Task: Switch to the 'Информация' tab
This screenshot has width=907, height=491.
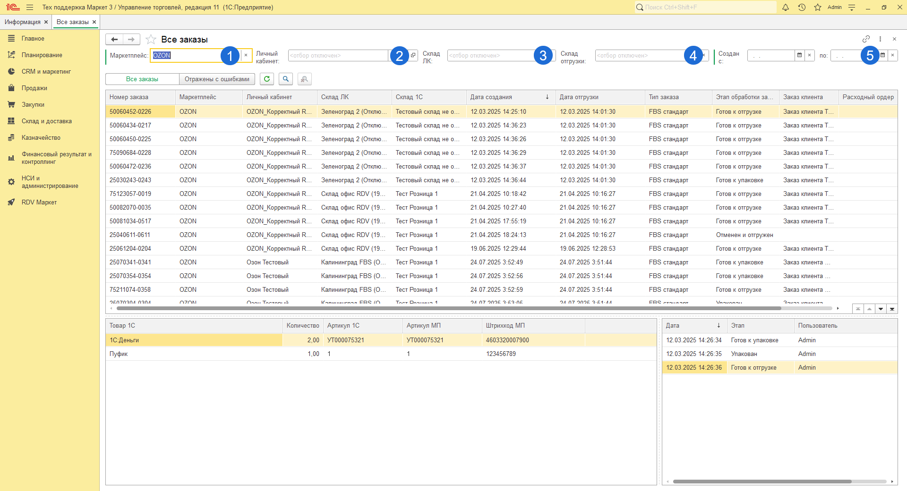Action: click(x=23, y=22)
